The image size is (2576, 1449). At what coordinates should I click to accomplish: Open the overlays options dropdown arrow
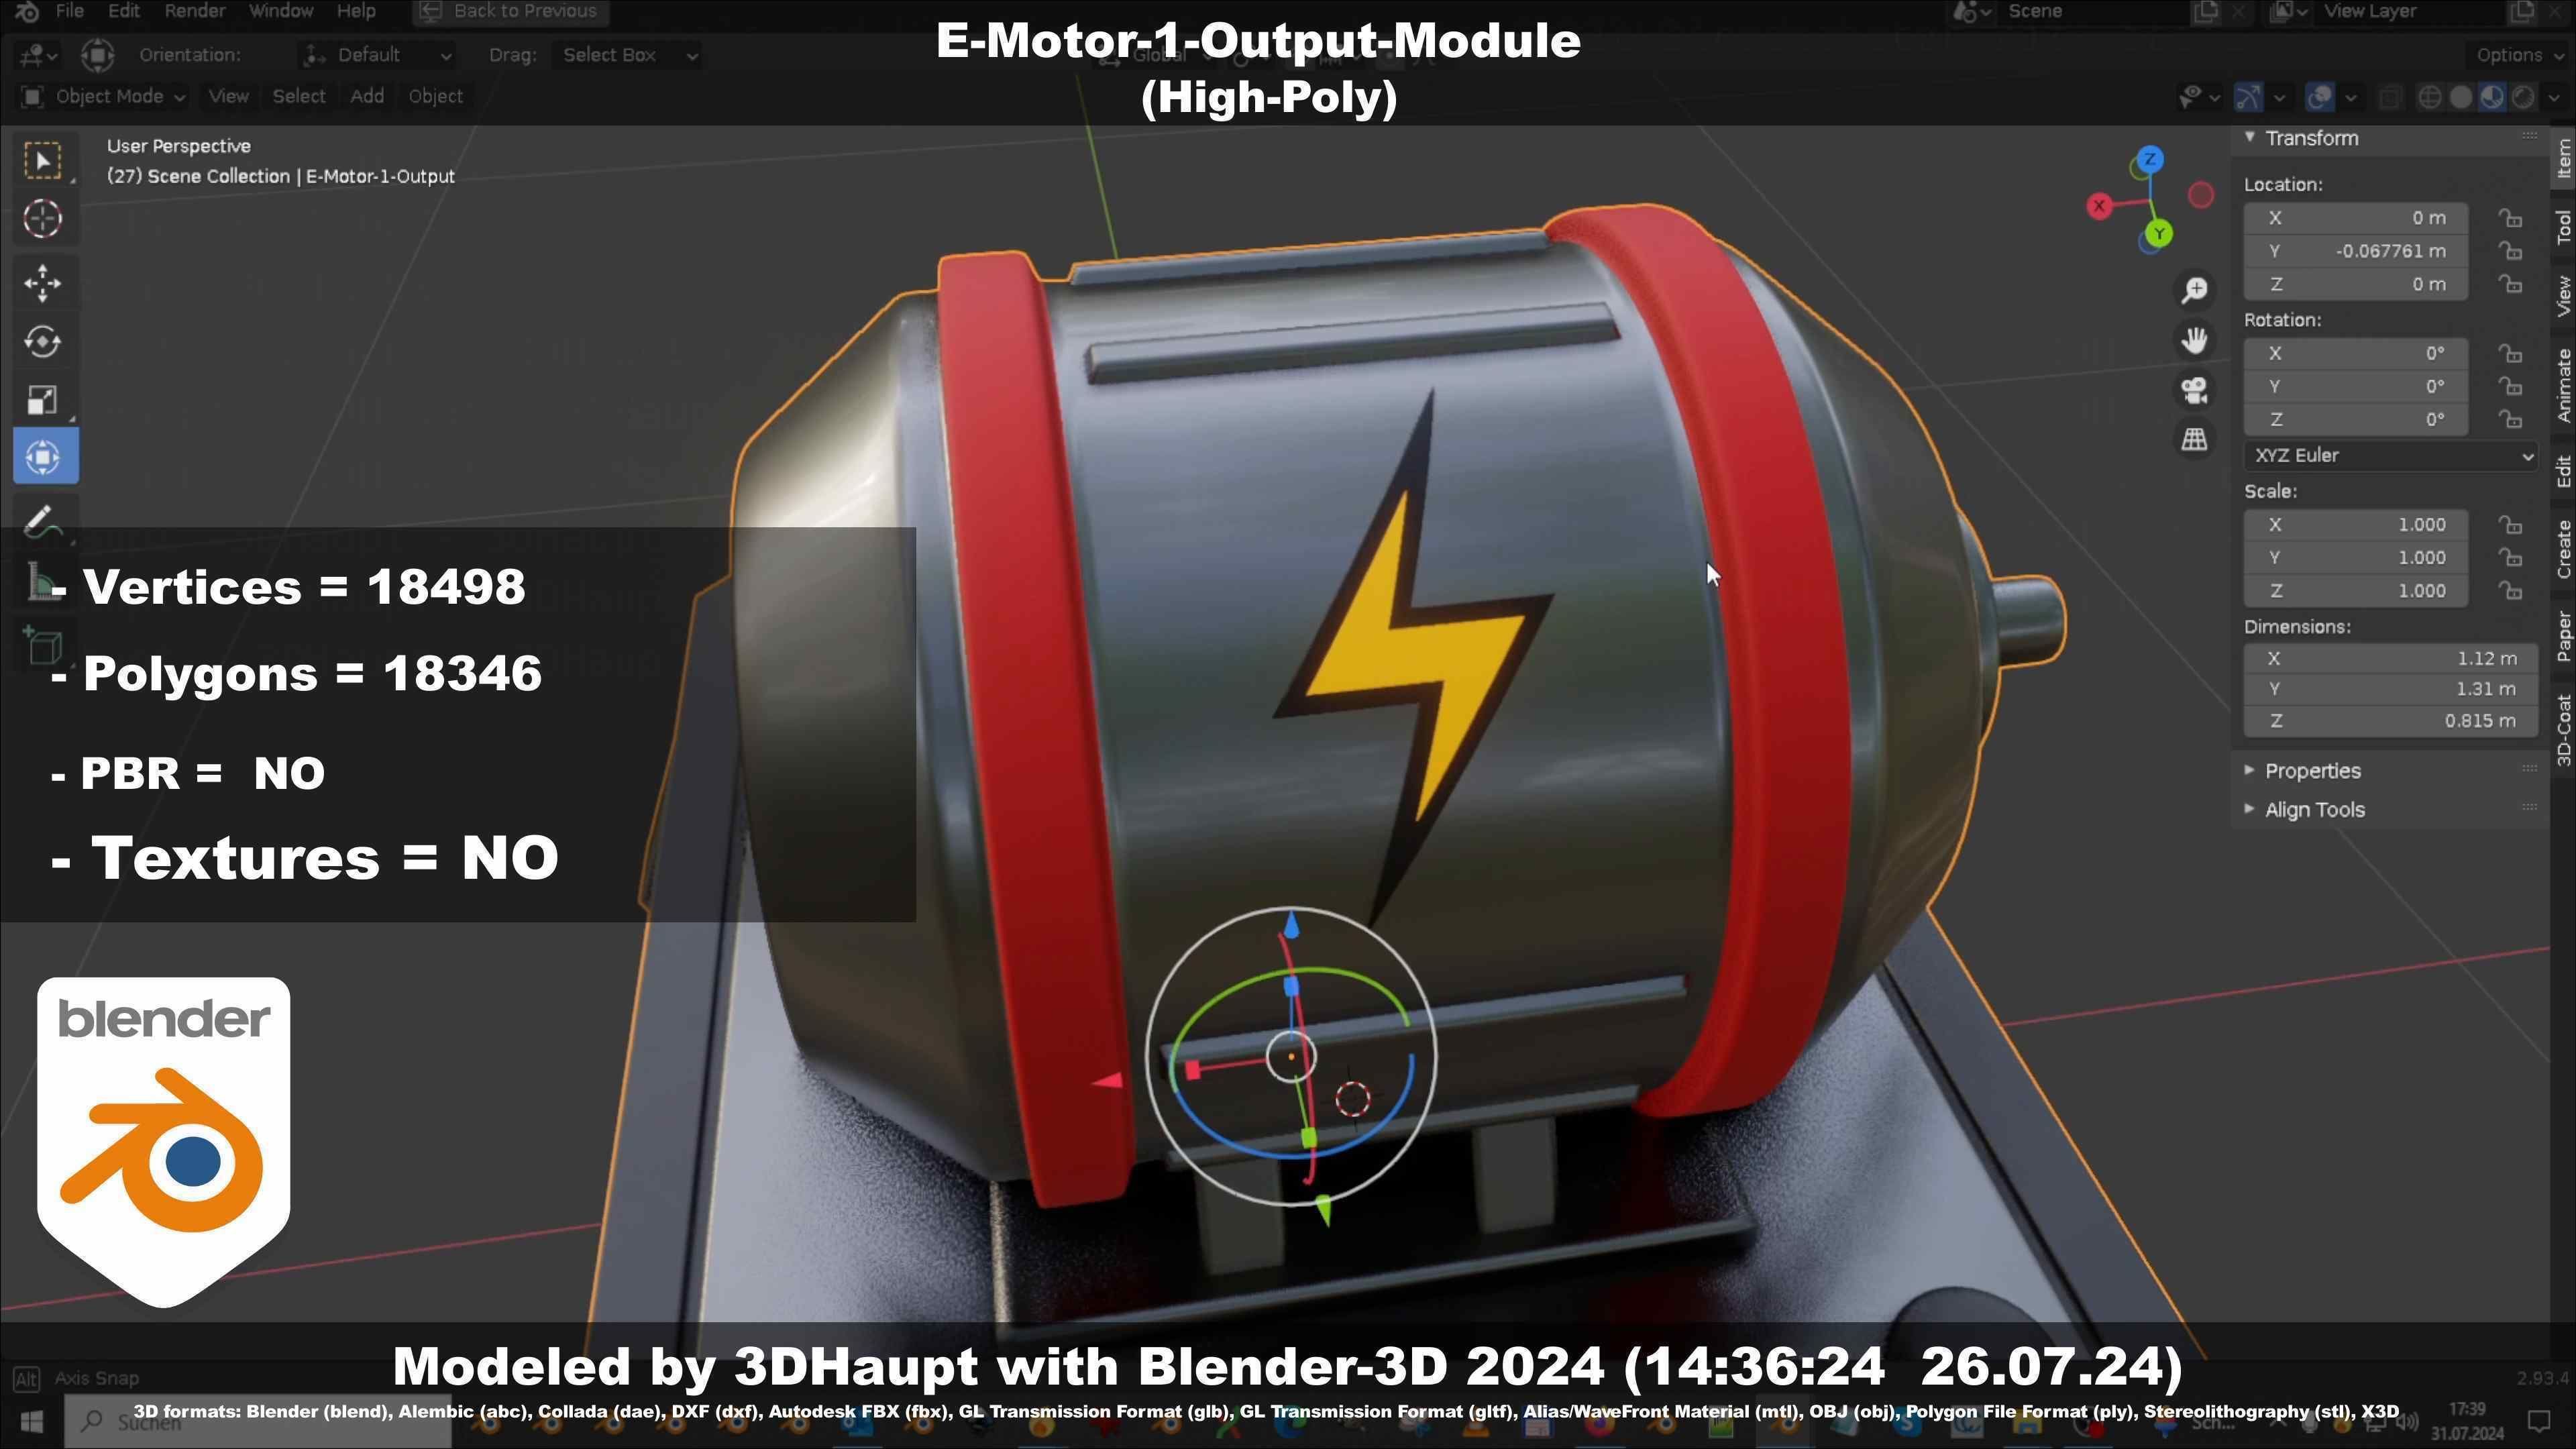pos(2351,97)
